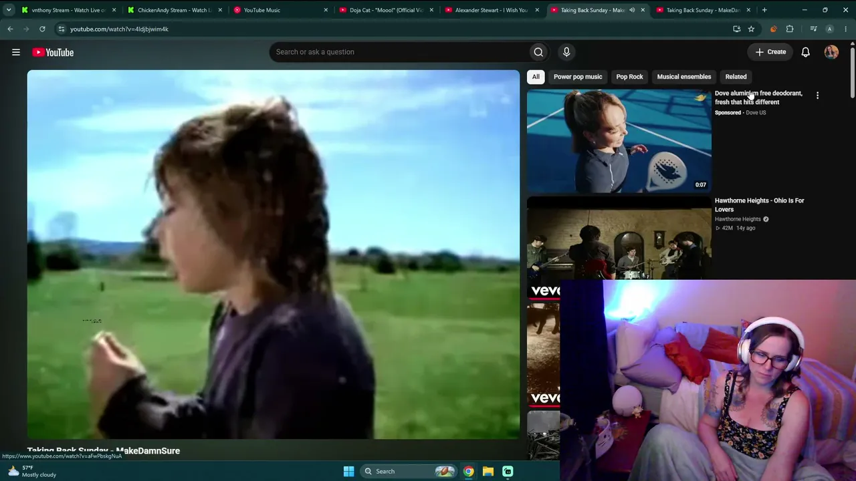Go to the YouTube home logo

click(53, 52)
